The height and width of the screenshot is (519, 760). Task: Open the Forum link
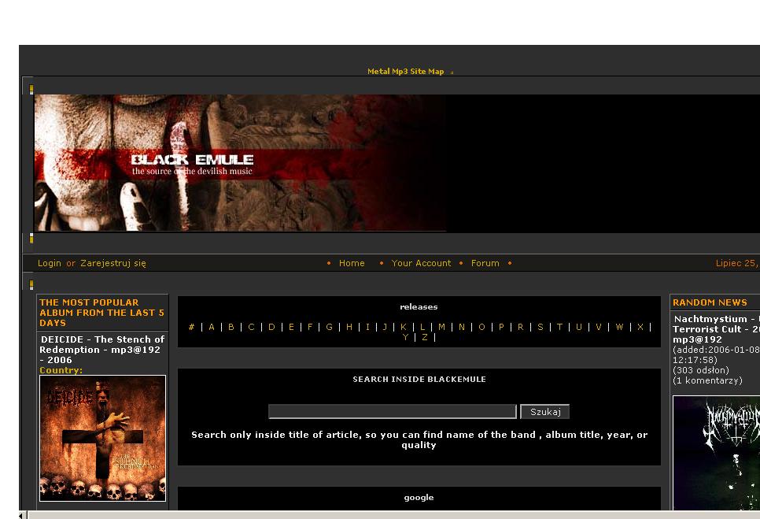(485, 263)
